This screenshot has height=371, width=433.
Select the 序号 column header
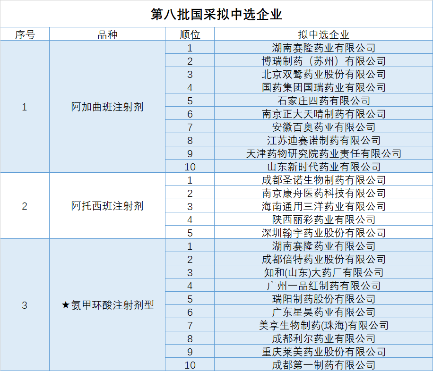click(x=25, y=34)
